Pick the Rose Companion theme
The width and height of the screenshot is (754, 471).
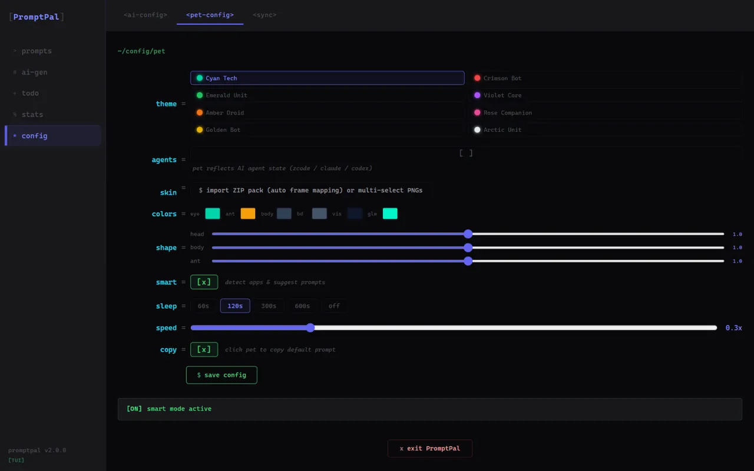(x=605, y=112)
